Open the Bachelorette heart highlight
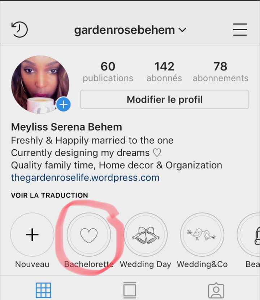 coord(89,235)
